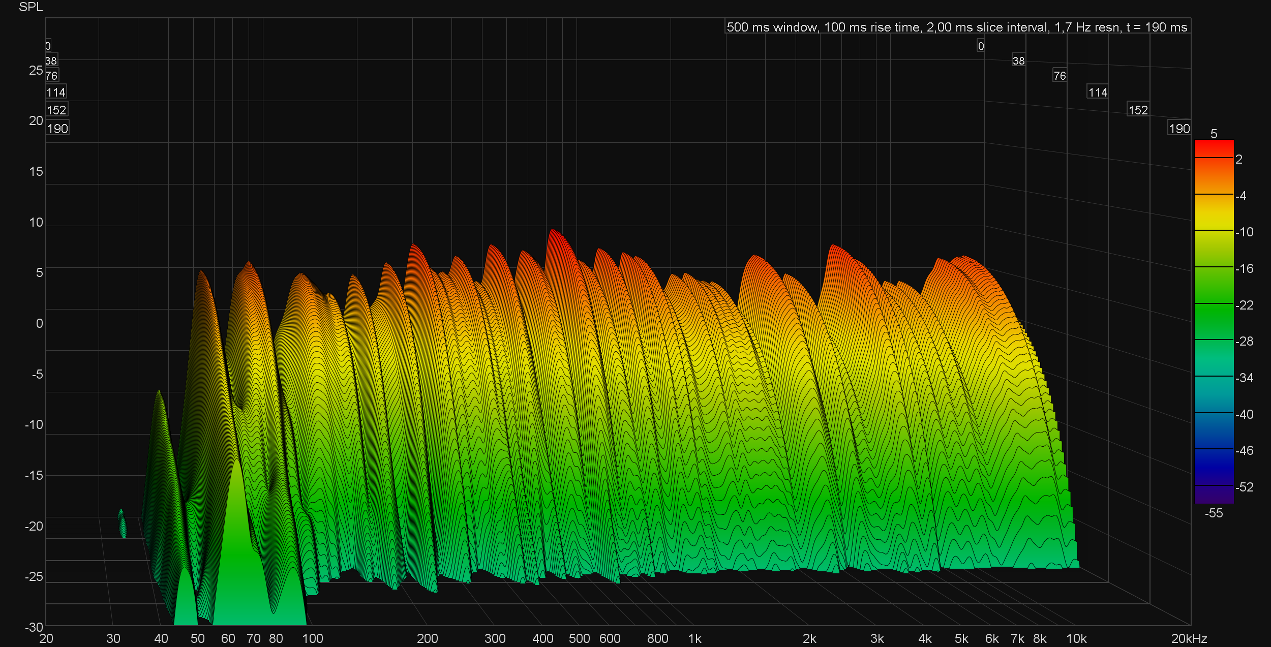The height and width of the screenshot is (647, 1271).
Task: Click the 20kHz frequency axis label
Action: click(x=1189, y=639)
